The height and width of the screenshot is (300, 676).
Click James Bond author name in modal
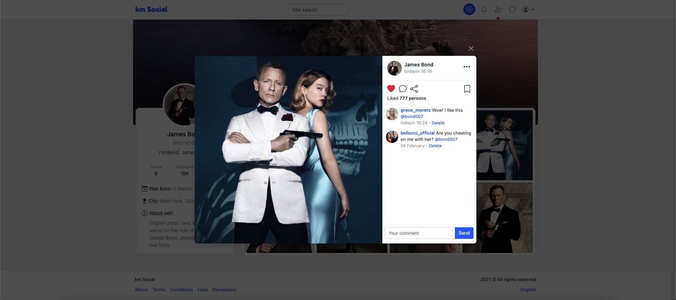[419, 65]
